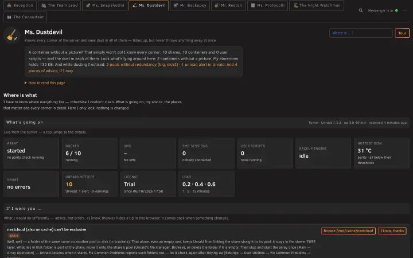Screen dimensions: 413x258
Task: Click the nextcloud can't be exclusive title
Action: click(46, 229)
